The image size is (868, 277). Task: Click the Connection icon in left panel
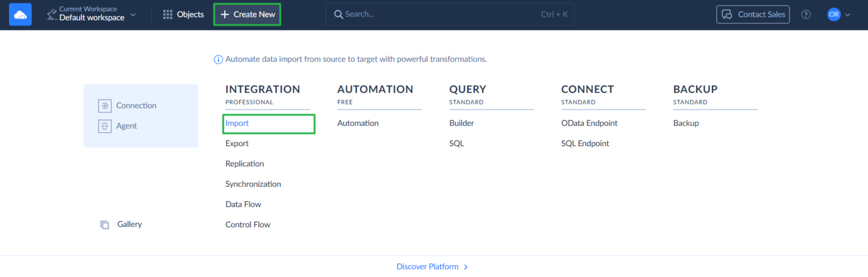[x=105, y=105]
